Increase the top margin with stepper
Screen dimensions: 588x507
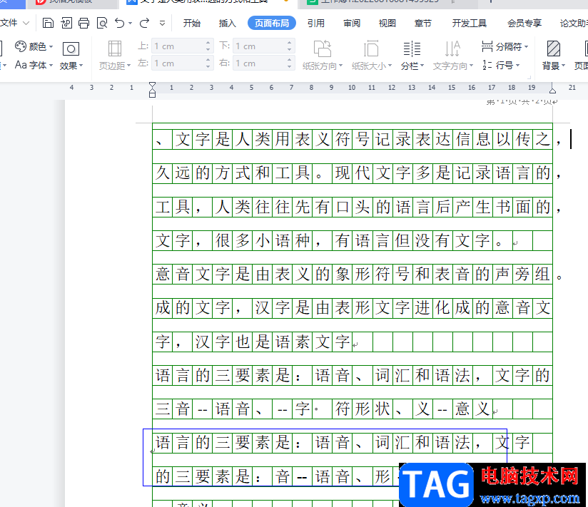[208, 43]
